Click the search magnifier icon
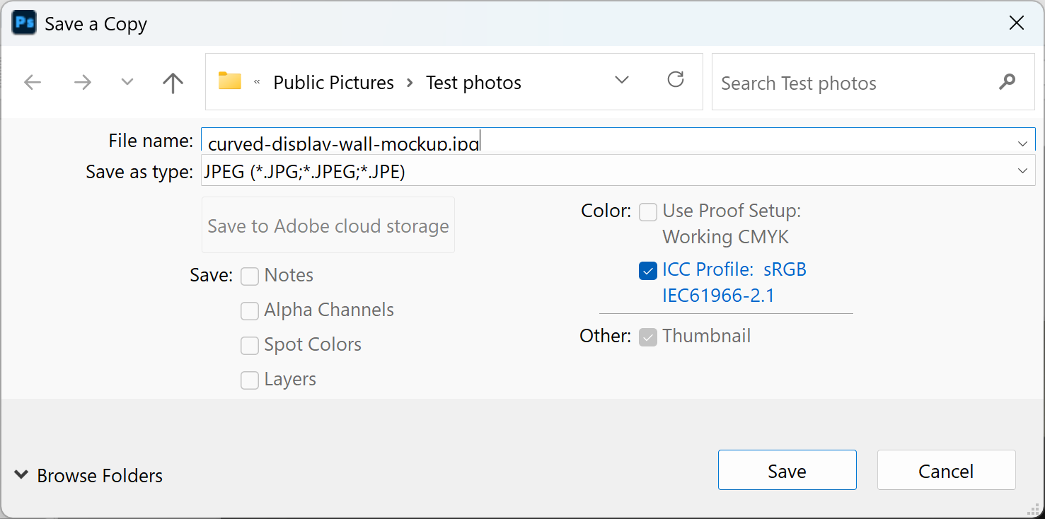The width and height of the screenshot is (1045, 519). click(x=1007, y=82)
